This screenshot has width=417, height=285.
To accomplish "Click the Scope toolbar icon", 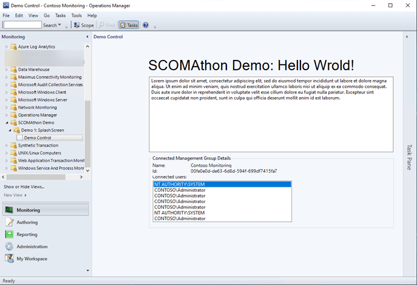I will click(x=77, y=25).
